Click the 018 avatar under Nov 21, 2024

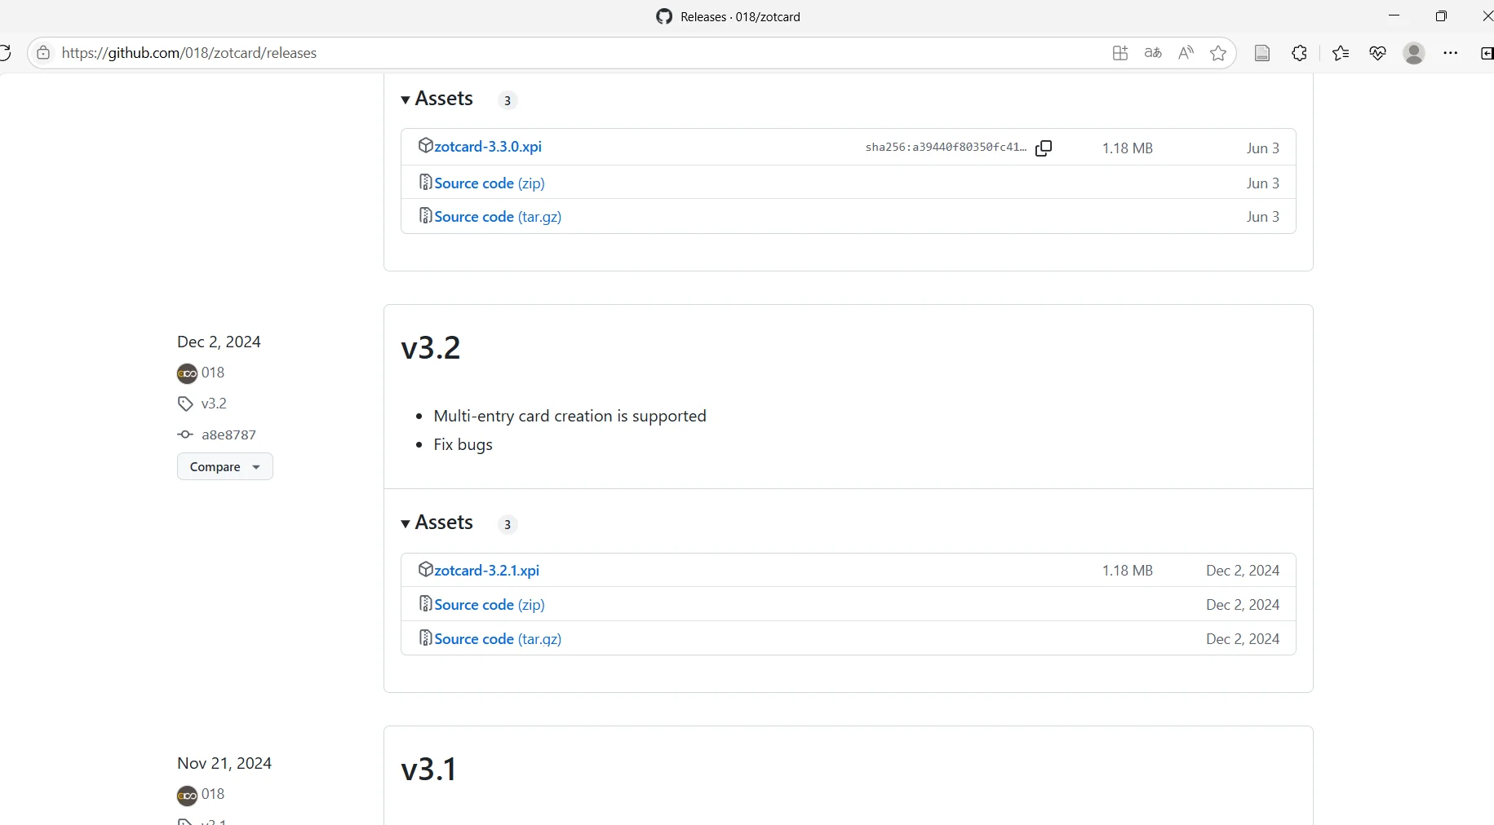[x=187, y=795]
